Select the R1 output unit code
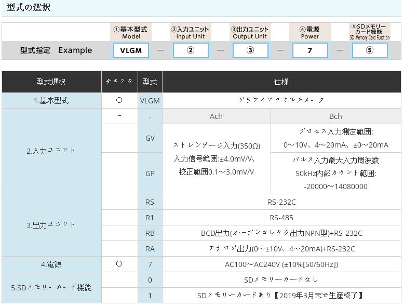Screen dimensions: 404x307 click(x=150, y=218)
